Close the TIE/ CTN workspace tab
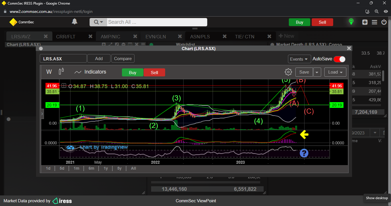The height and width of the screenshot is (206, 391). coord(269,36)
